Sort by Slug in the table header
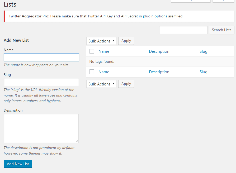 [203, 51]
